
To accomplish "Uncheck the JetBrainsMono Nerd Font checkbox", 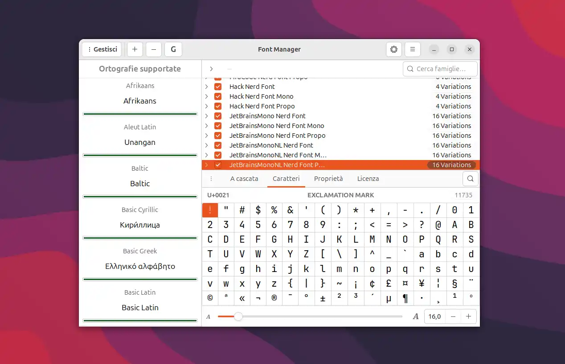I will pos(218,116).
